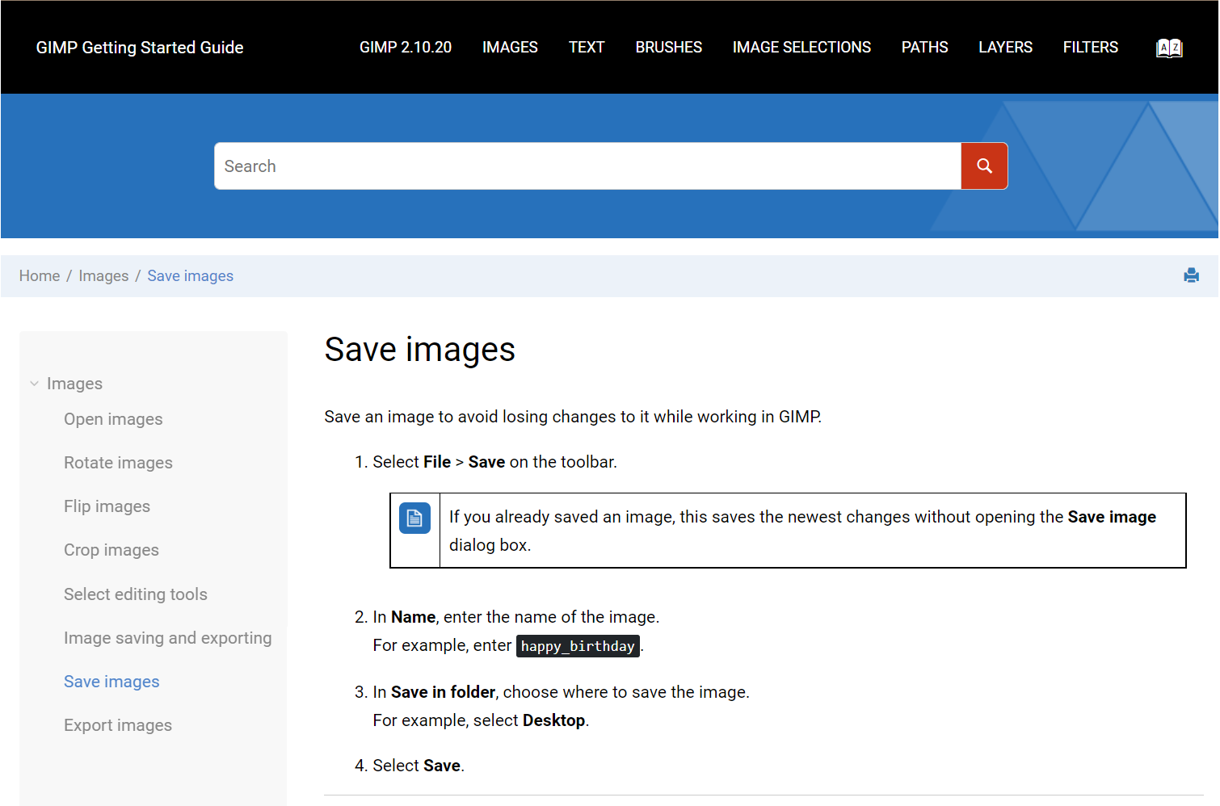Open the FILTERS navigation menu
Image resolution: width=1220 pixels, height=806 pixels.
pyautogui.click(x=1091, y=48)
